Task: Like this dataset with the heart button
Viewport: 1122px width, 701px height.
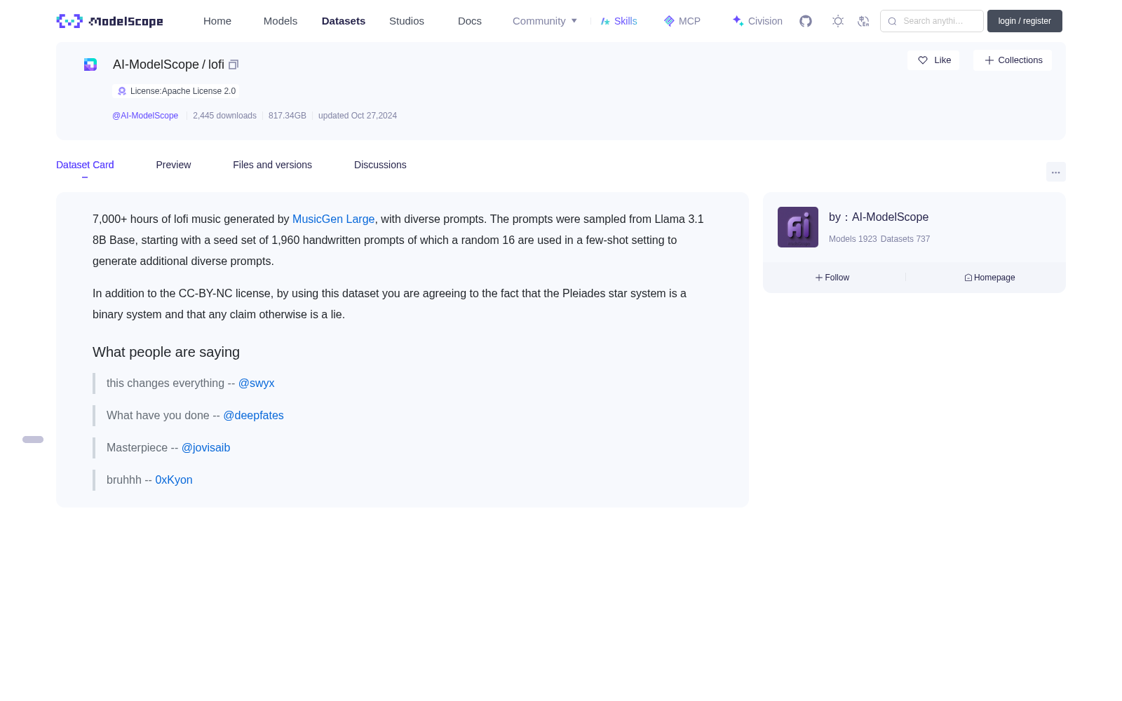Action: pos(933,60)
